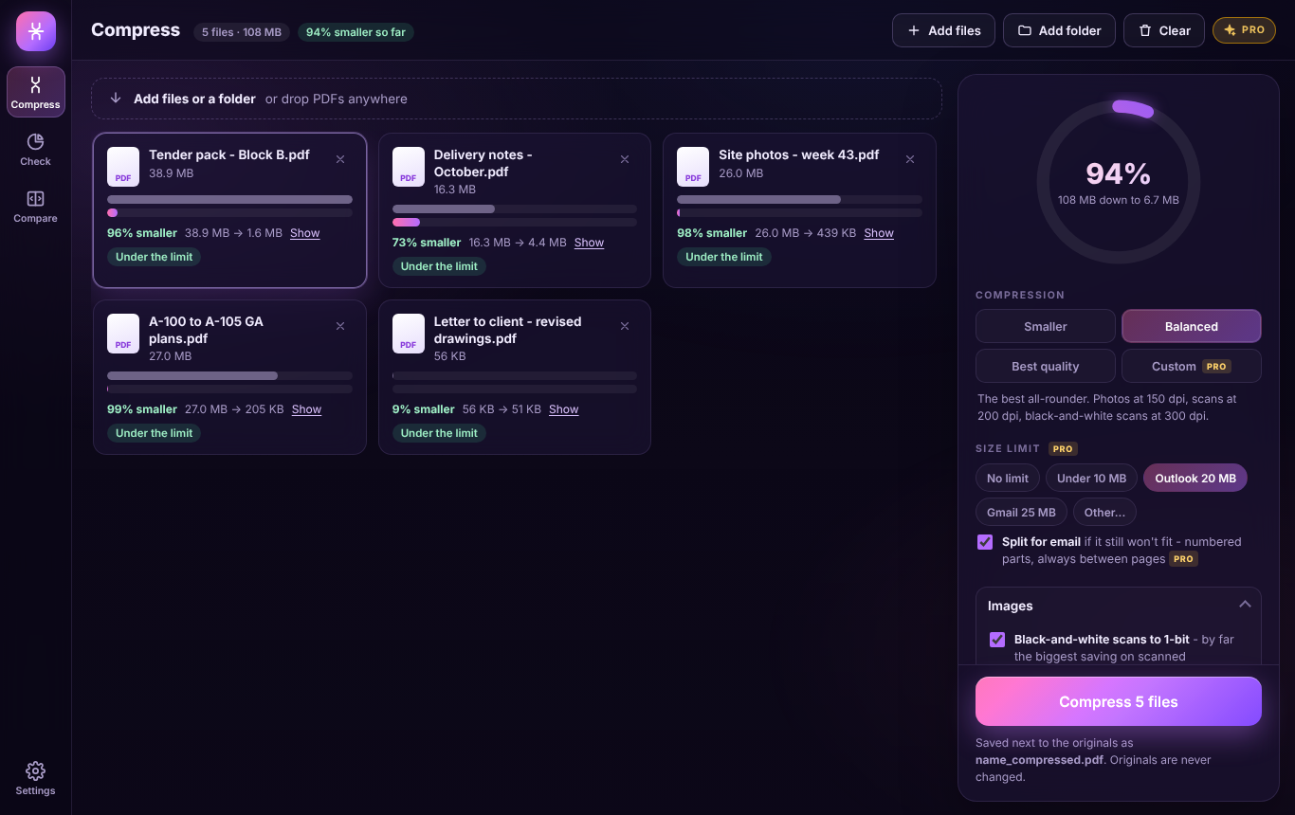Remove Delivery notes - October.pdf
The width and height of the screenshot is (1295, 815).
coord(625,159)
